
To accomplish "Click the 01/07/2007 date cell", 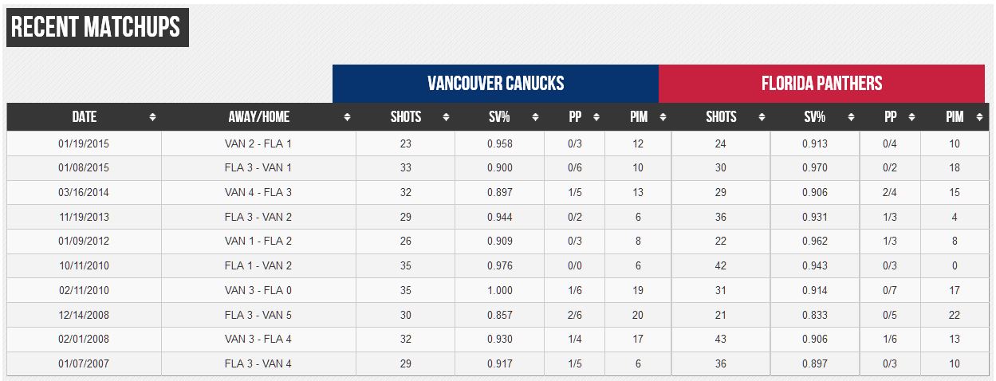I will pos(84,364).
